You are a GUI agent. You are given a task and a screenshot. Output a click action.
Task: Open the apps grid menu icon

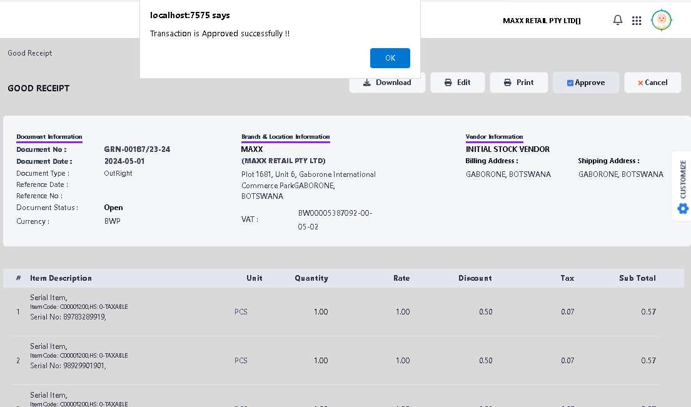(x=637, y=21)
